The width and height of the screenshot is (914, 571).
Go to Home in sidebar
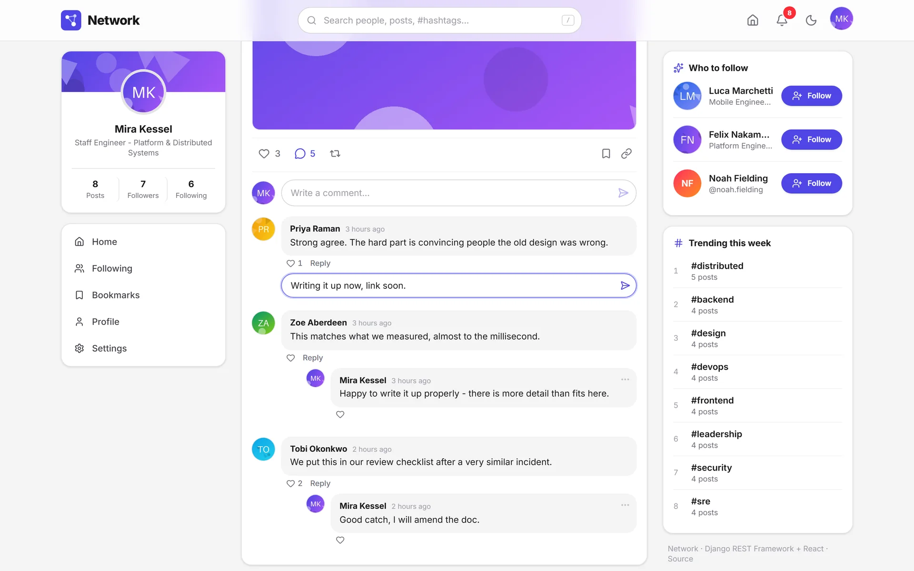143,242
